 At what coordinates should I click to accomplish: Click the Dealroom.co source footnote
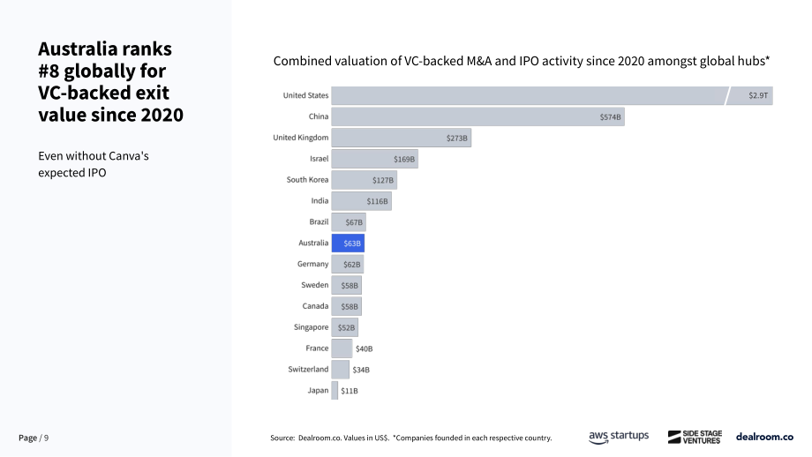coord(411,438)
